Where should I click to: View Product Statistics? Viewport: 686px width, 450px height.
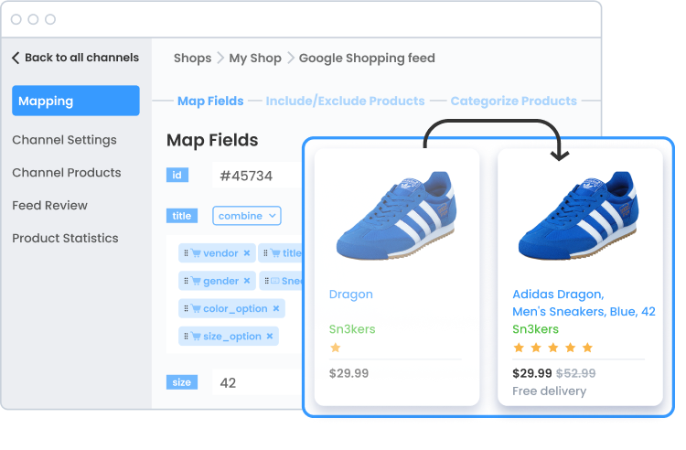(x=65, y=239)
